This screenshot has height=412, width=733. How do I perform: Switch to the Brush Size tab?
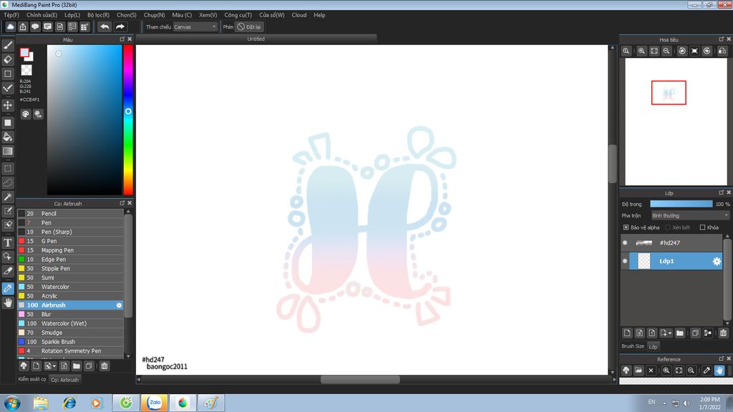click(x=633, y=346)
